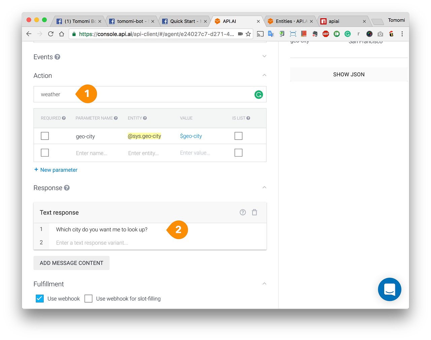Open the Intercom chat bubble
Screen dimensions: 431x340
pyautogui.click(x=390, y=290)
